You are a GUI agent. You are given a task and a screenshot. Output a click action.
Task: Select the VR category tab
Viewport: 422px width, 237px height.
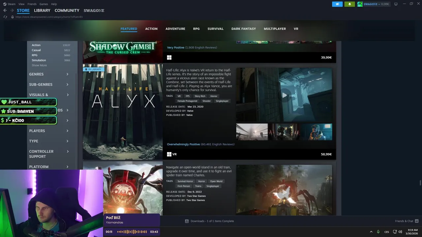(296, 29)
